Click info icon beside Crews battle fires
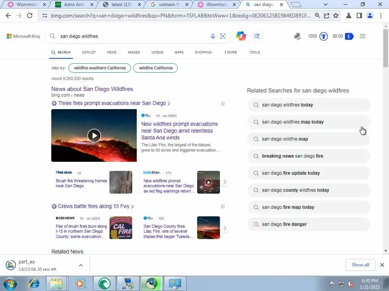The height and width of the screenshot is (291, 389). [x=223, y=207]
